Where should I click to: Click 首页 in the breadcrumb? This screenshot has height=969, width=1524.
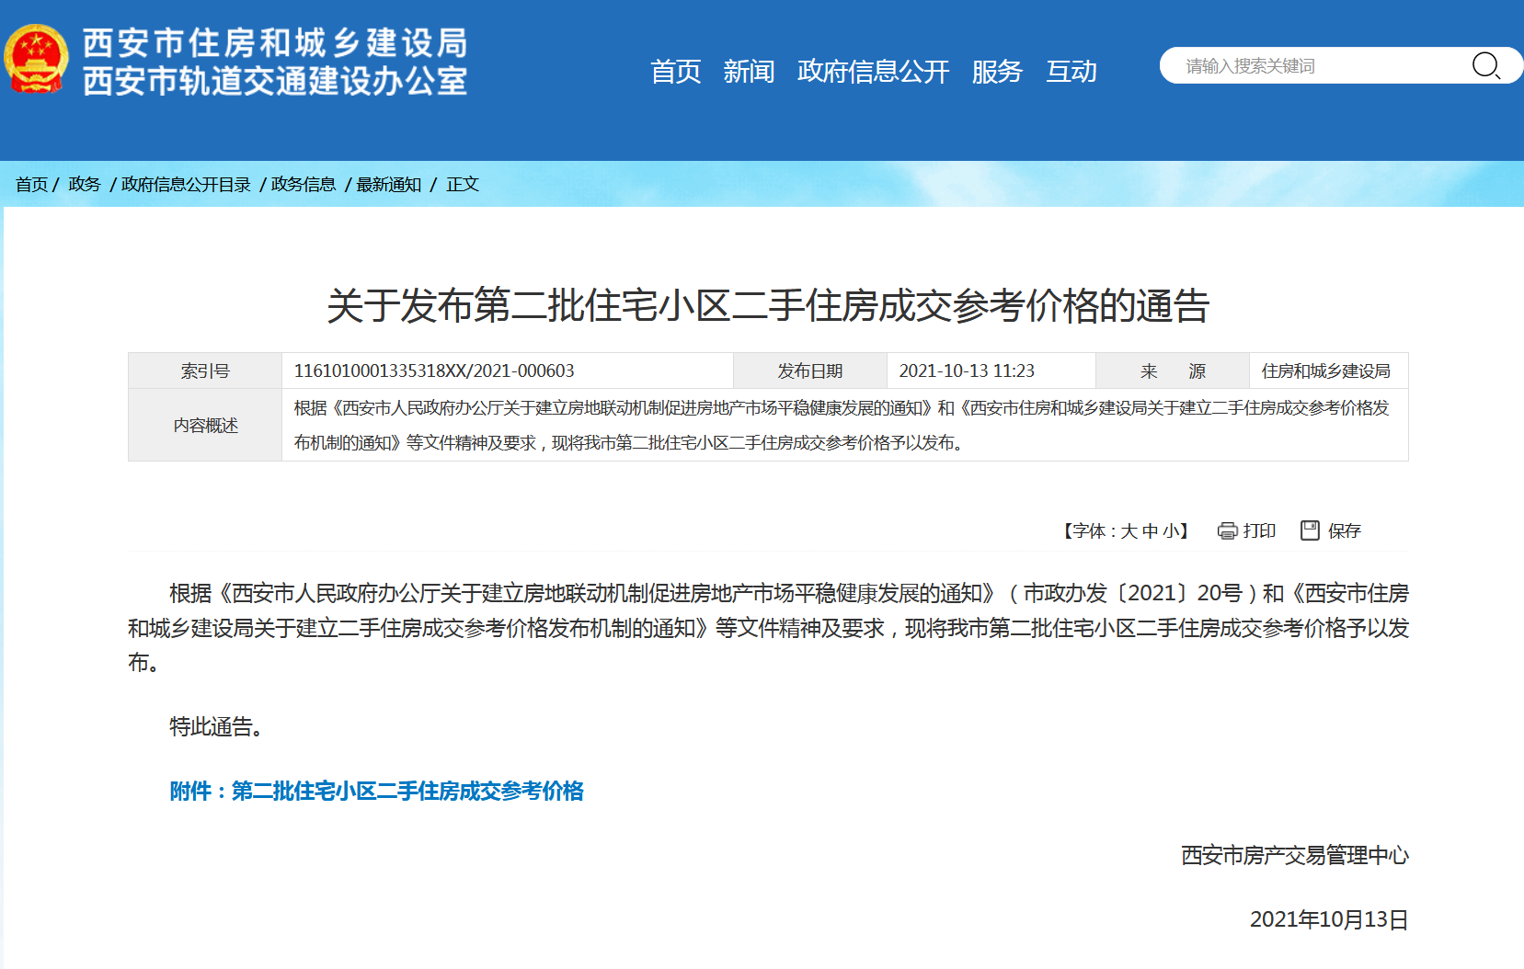point(31,185)
